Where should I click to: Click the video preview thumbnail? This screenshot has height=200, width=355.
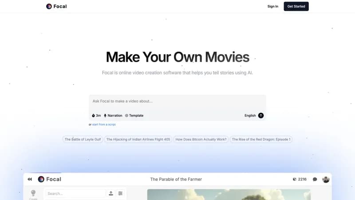coord(229,195)
